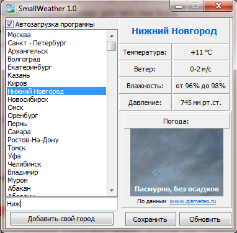Viewport: 237px width, 233px height.
Task: Click the Влажность: label
Action: 145,86
